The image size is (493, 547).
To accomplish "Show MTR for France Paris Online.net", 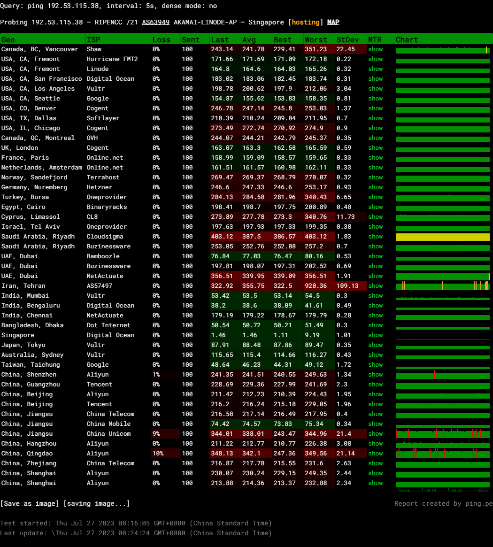I will (x=376, y=158).
